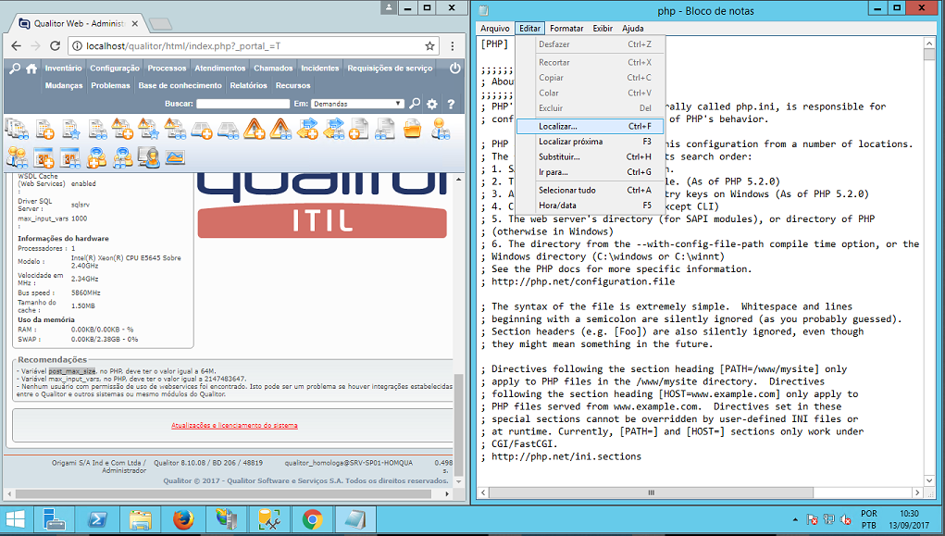Bookmark the page with the star icon
Screen dimensions: 945x536
(429, 45)
